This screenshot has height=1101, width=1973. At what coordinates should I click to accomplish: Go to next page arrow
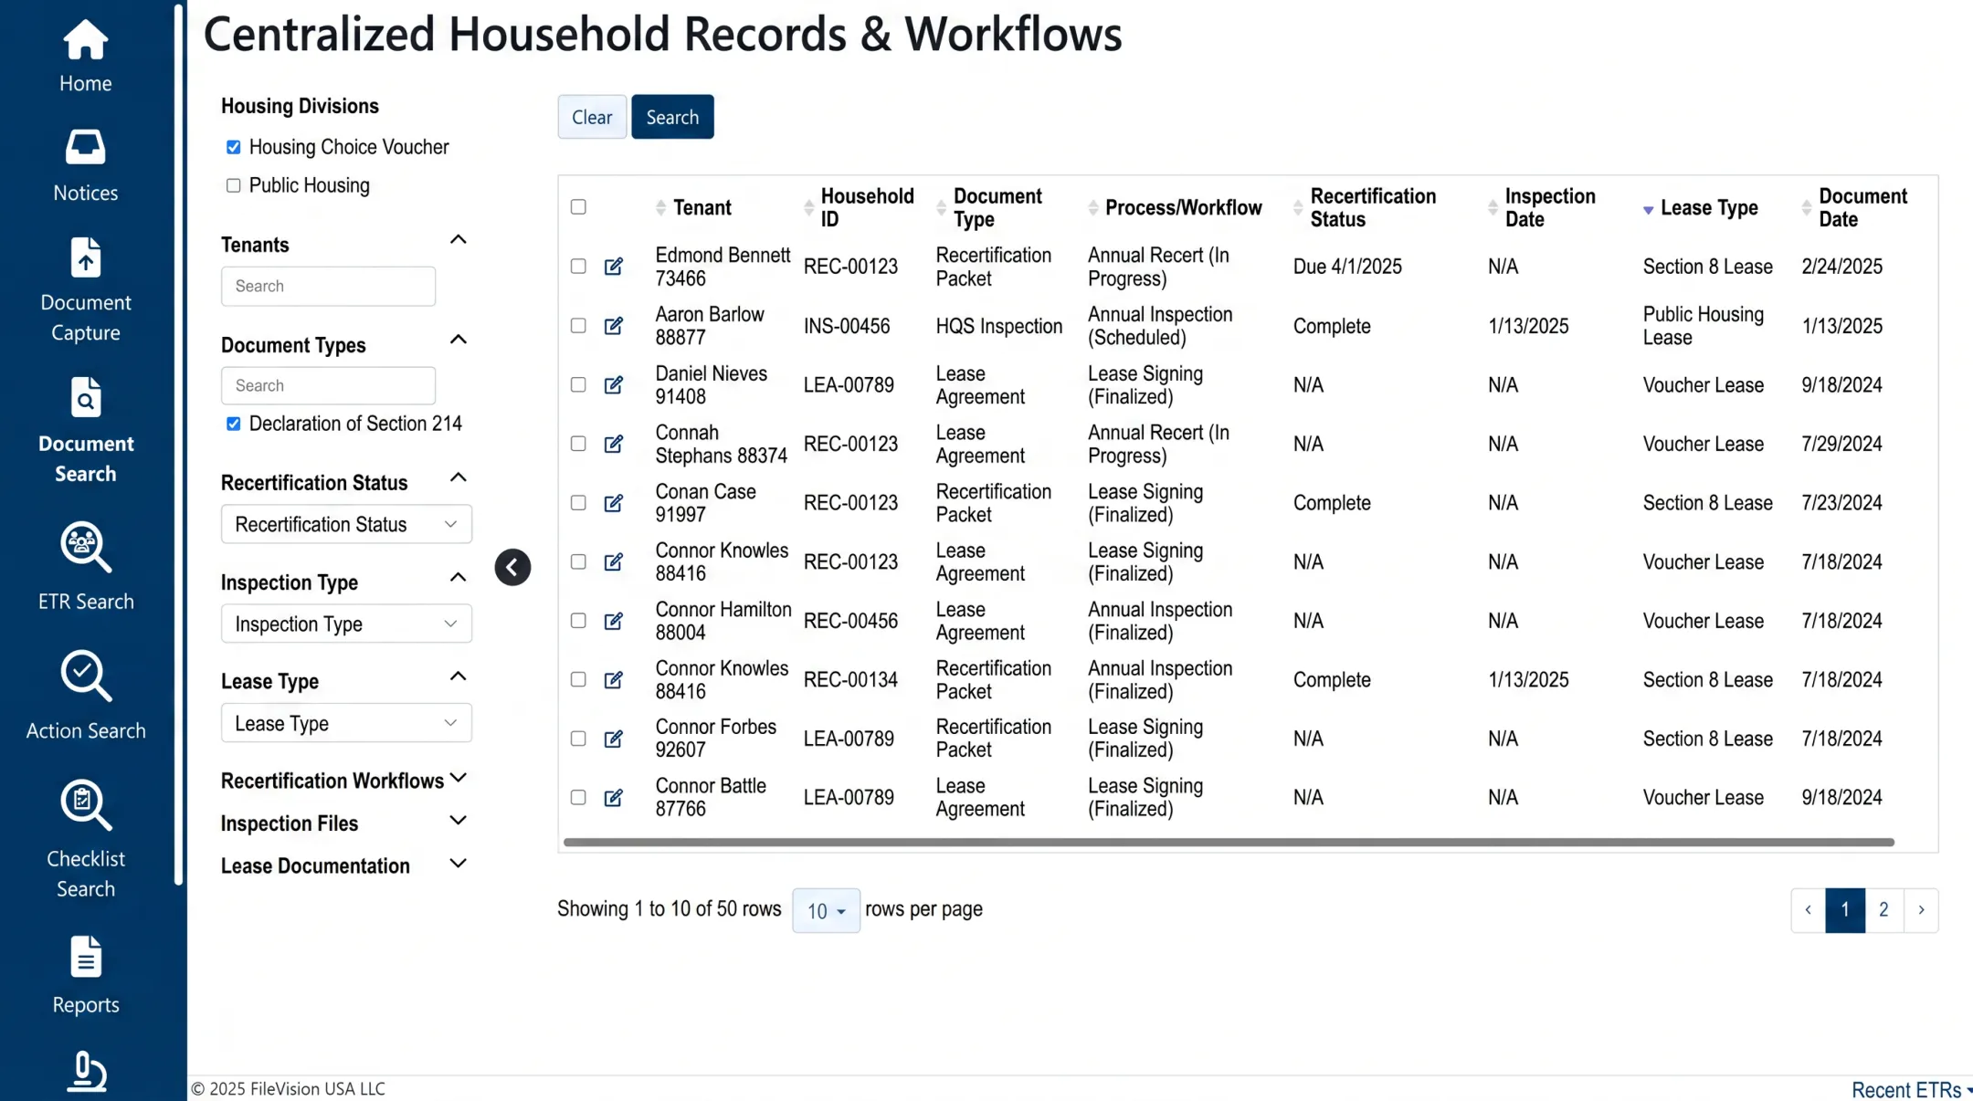(1921, 910)
